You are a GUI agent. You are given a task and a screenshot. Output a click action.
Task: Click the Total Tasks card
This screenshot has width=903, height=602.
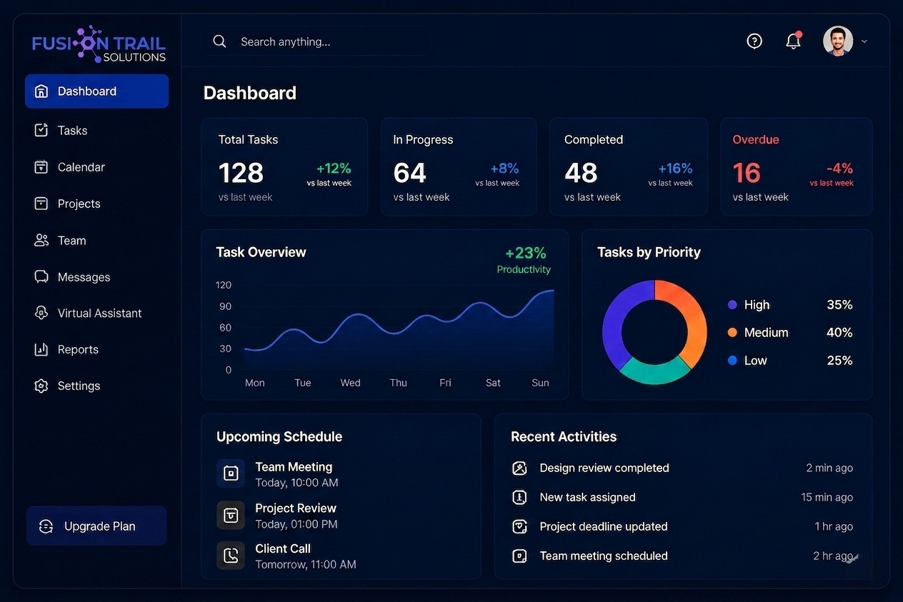pyautogui.click(x=284, y=166)
